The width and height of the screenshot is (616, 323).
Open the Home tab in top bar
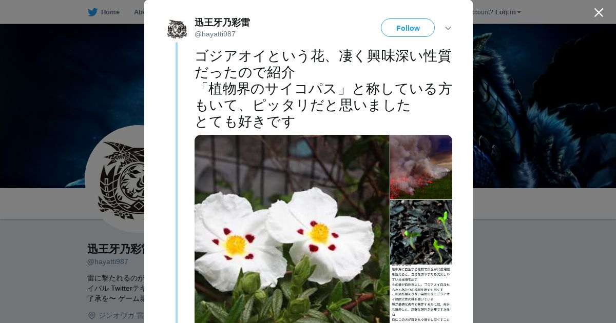coord(104,12)
